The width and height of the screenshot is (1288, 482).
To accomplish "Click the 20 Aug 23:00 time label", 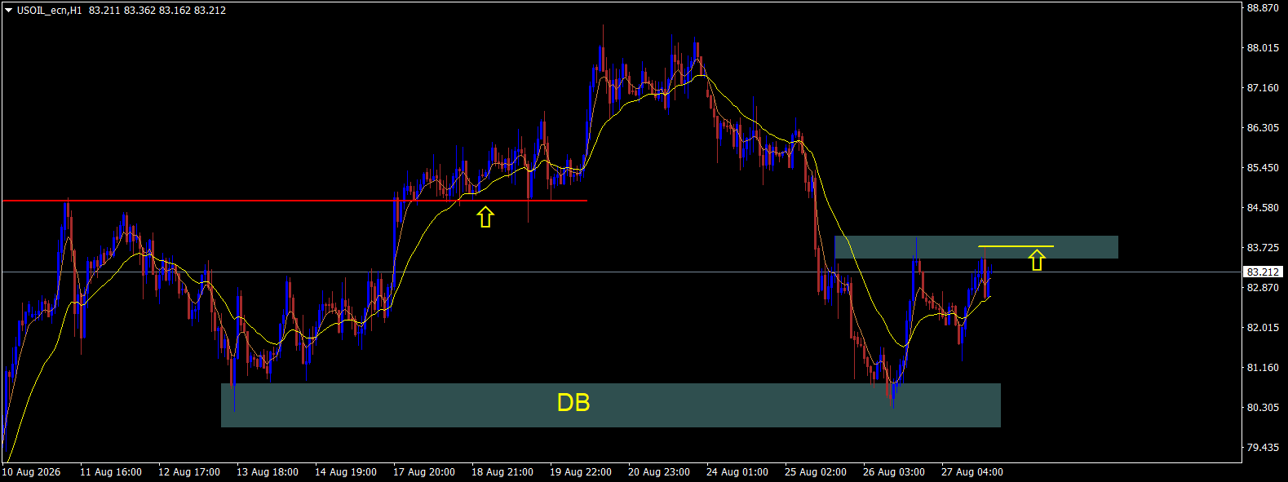I will pos(659,472).
